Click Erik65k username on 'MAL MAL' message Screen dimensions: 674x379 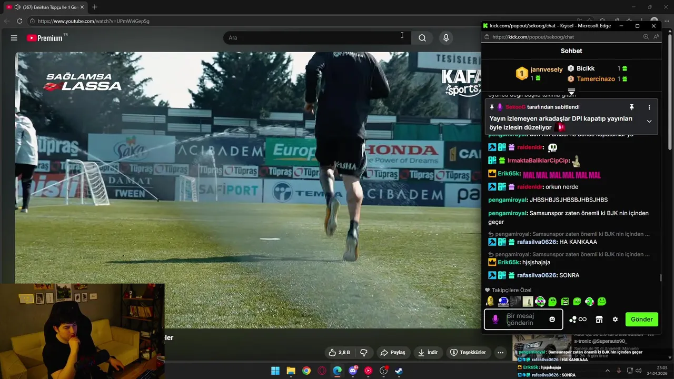[509, 174]
